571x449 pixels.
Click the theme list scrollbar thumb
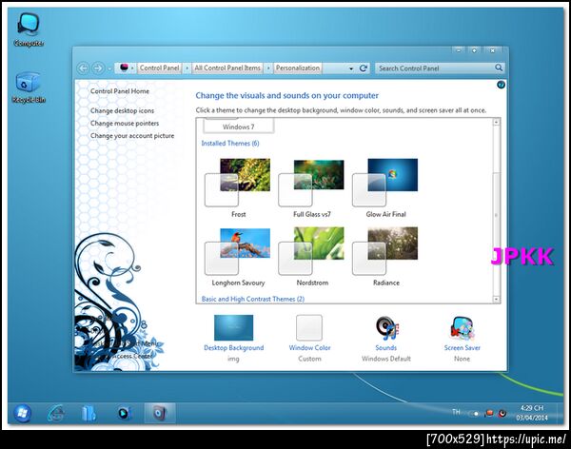point(497,215)
